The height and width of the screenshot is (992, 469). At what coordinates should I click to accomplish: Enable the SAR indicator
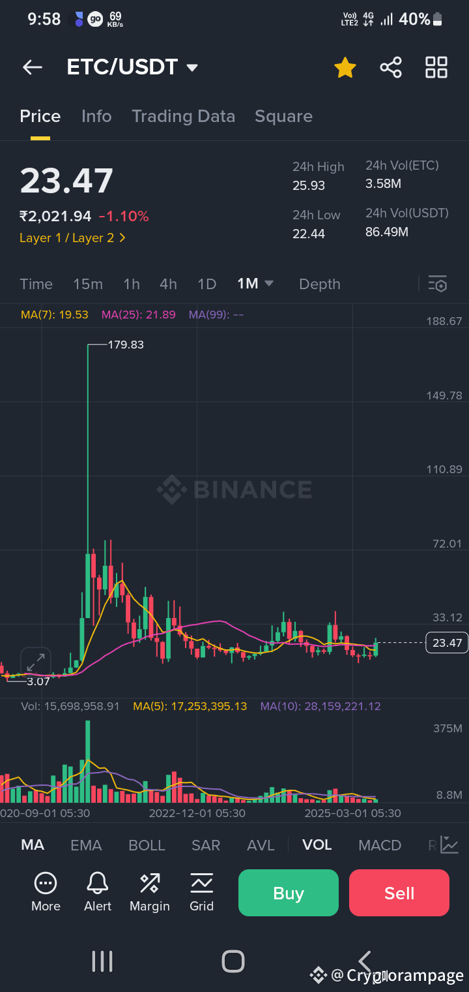coord(206,845)
